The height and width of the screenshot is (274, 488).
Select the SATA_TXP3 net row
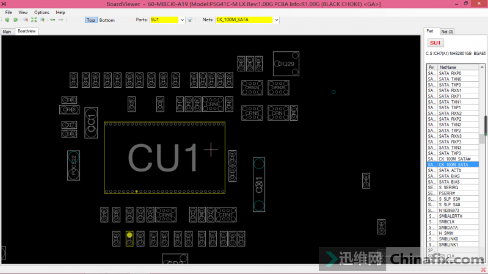453,153
